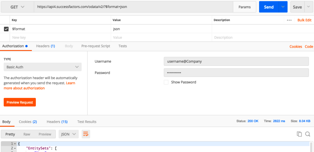Switch to request Headers (1) tab
Viewport: 314px width, 152px height.
click(45, 46)
